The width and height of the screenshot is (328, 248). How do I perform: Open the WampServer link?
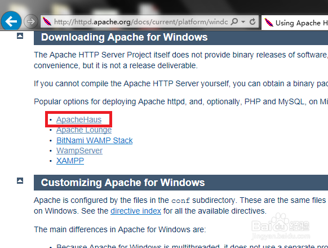coord(79,150)
